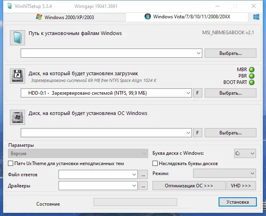Click the green MBR status indicator
The image size is (266, 216).
point(252,70)
